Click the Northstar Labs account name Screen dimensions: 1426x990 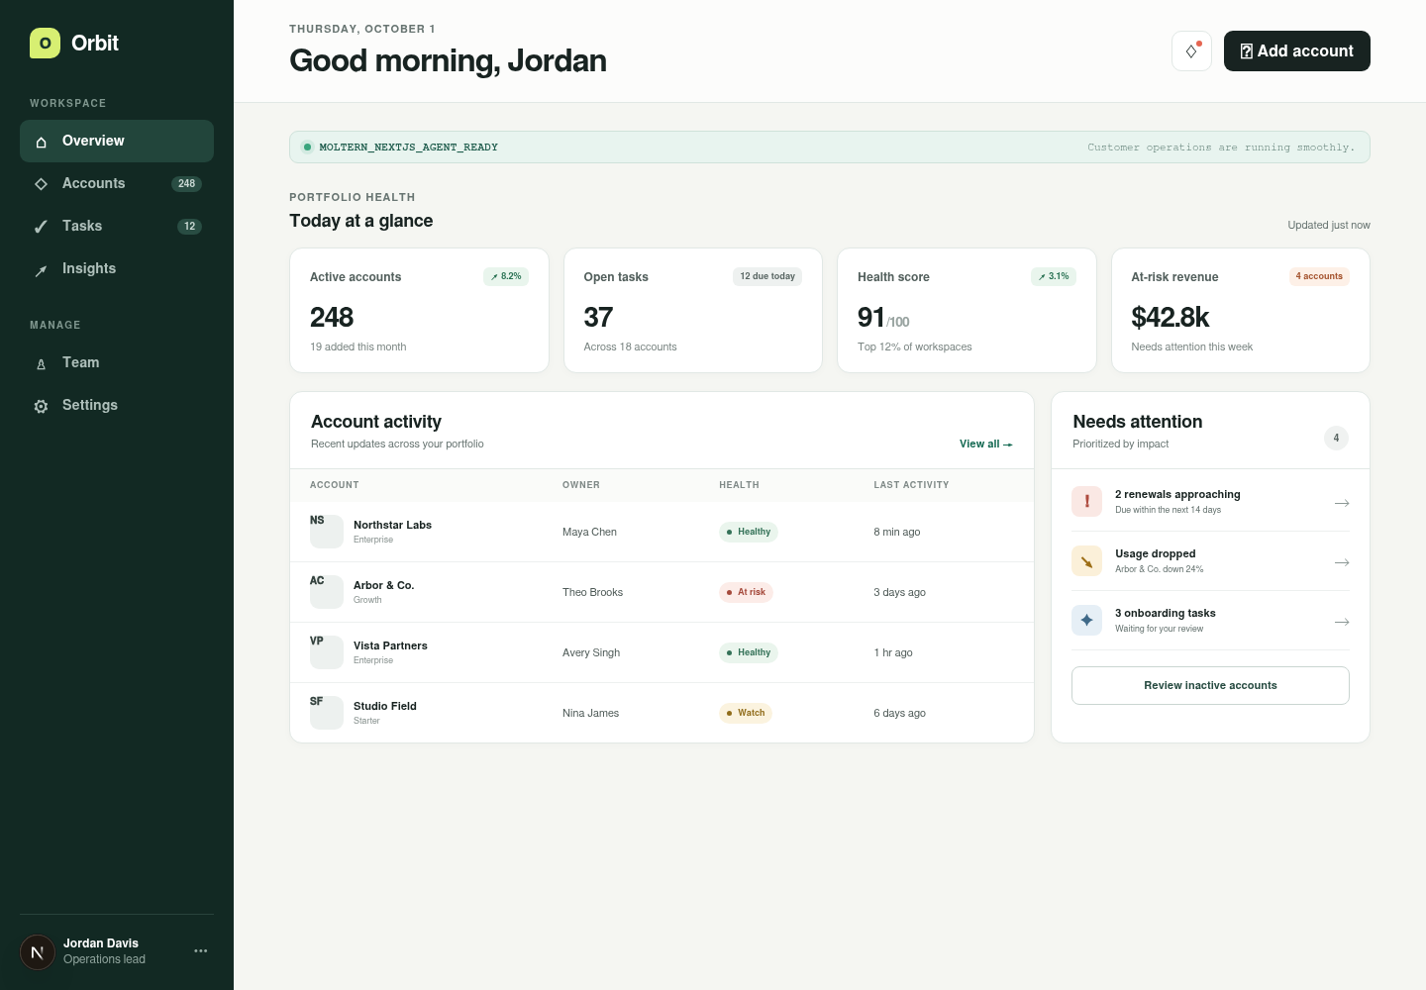click(392, 525)
